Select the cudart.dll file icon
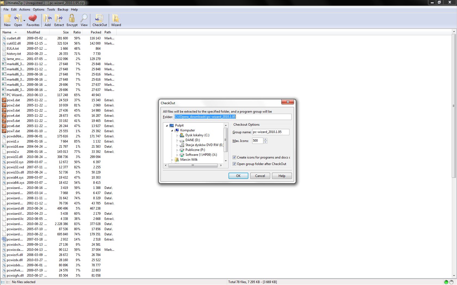Viewport: 457px width, 285px height. pos(4,38)
